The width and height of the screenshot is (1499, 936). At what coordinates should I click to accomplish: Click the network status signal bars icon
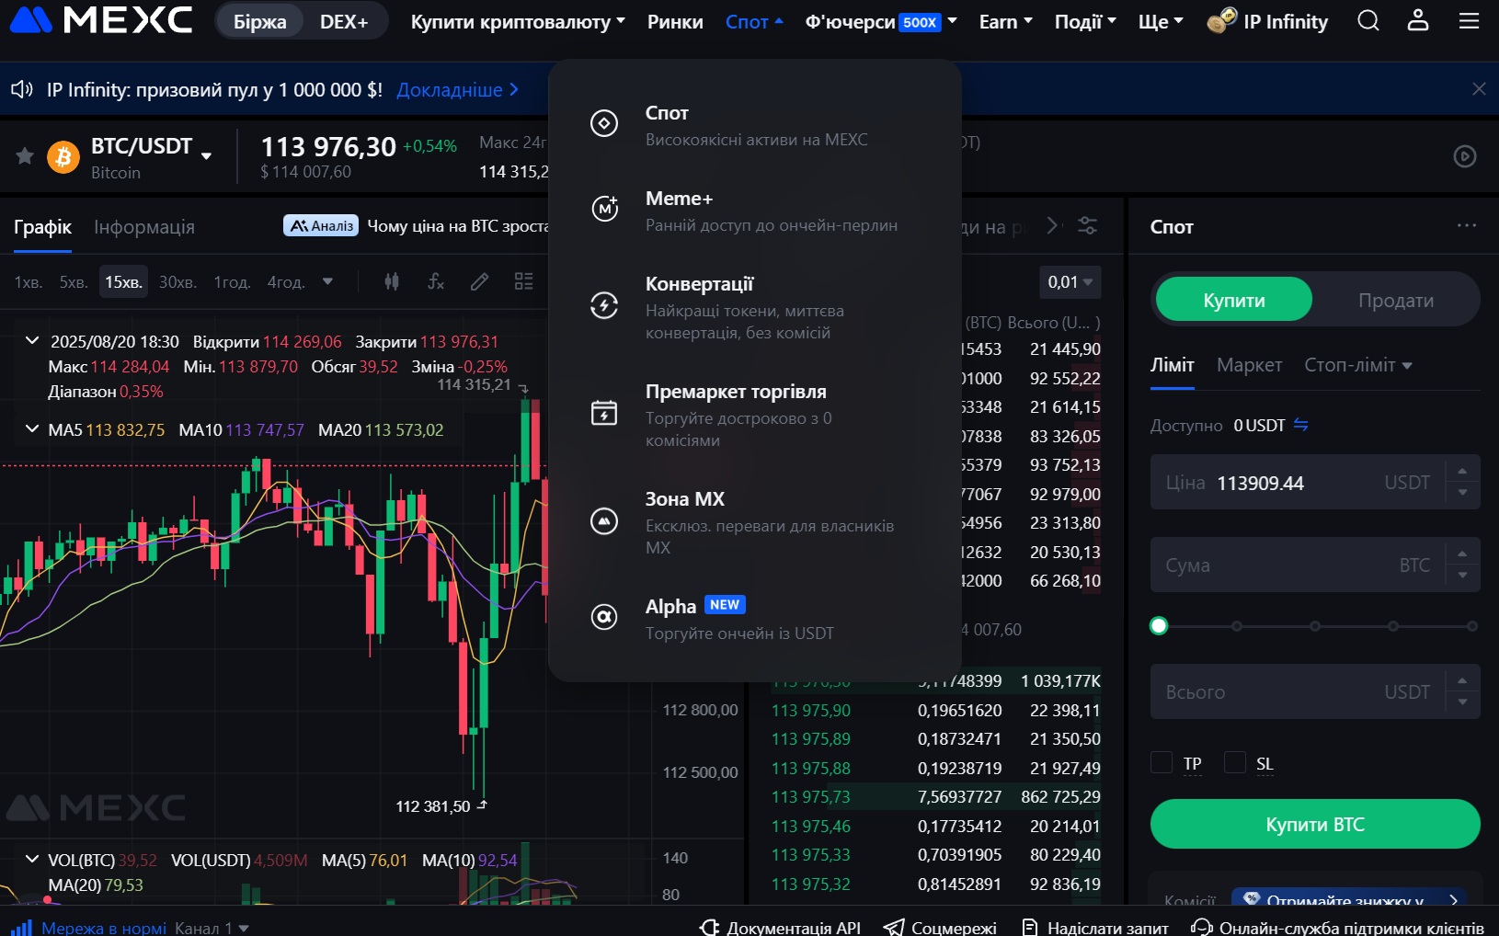click(x=21, y=926)
